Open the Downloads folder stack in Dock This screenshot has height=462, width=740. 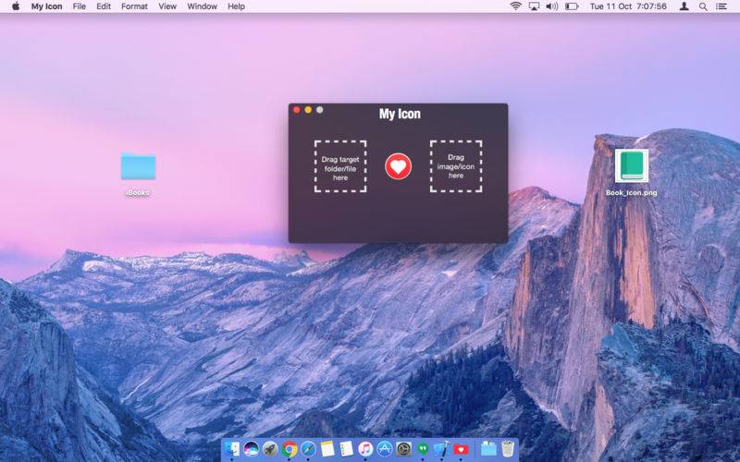coord(488,449)
